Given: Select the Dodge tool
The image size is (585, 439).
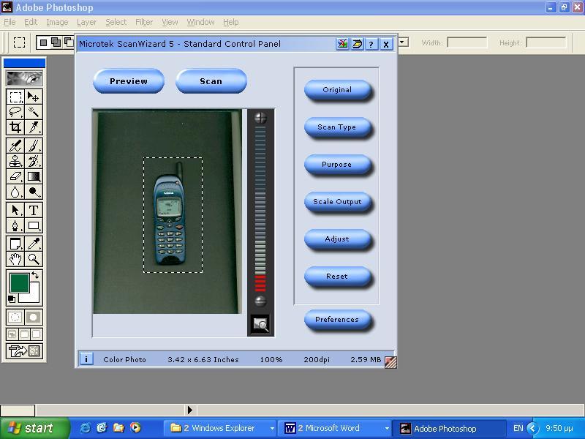Looking at the screenshot, I should (x=34, y=192).
